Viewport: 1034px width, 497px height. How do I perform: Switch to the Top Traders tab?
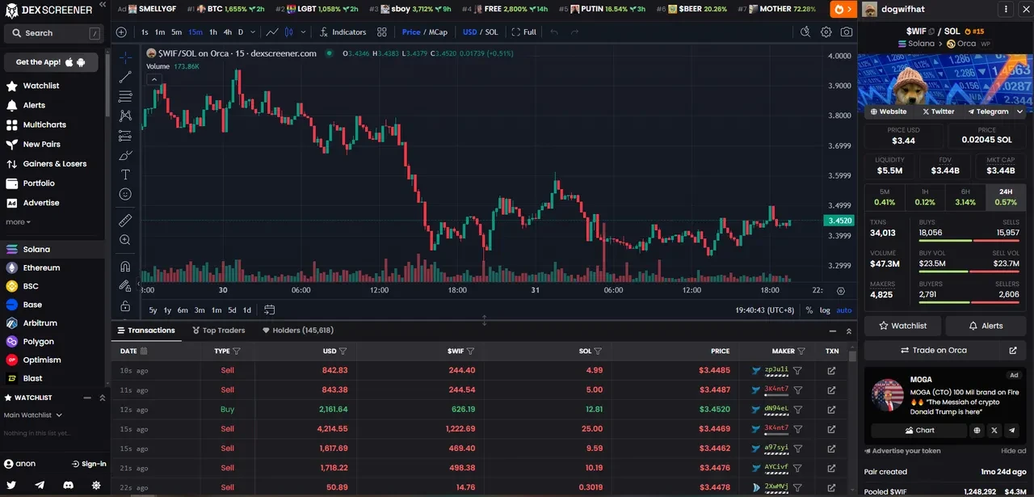218,331
